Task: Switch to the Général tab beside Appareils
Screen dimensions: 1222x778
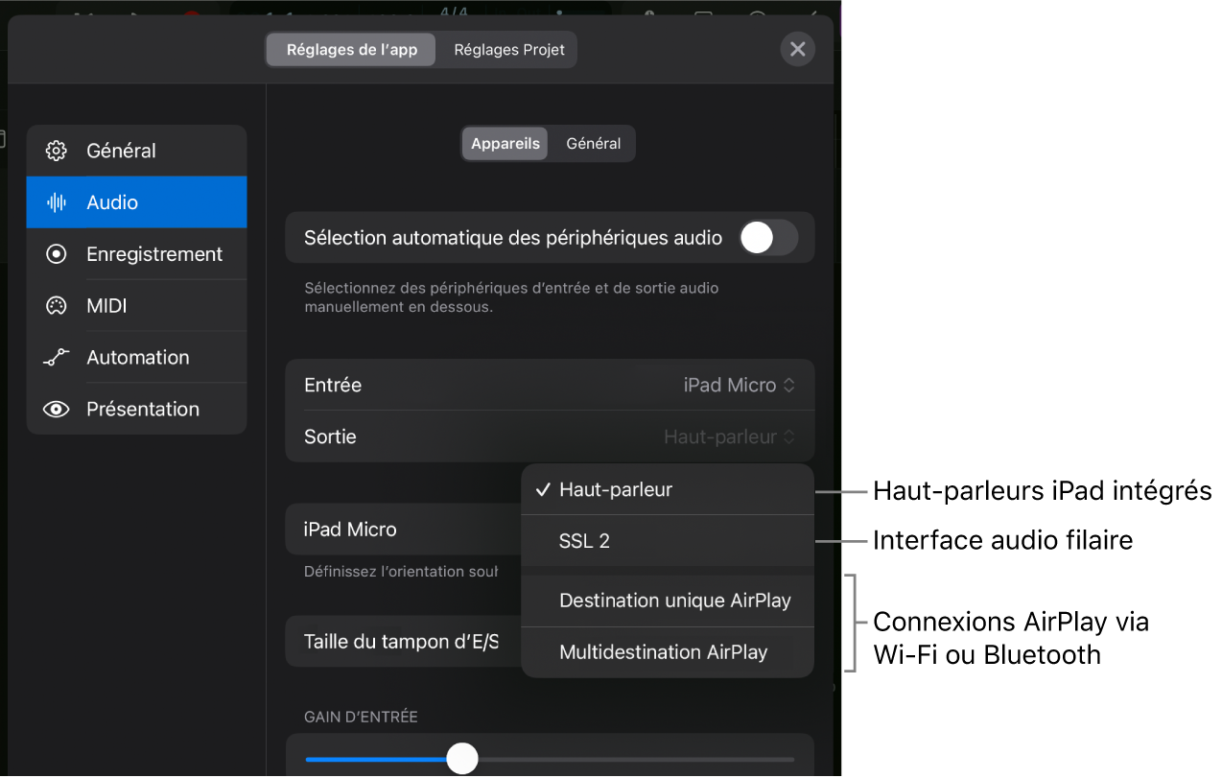Action: pyautogui.click(x=593, y=143)
